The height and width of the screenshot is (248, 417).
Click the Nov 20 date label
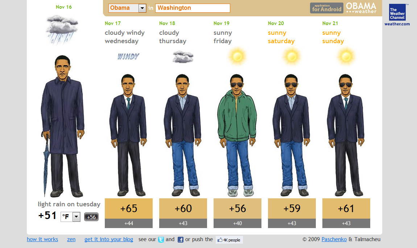click(276, 23)
